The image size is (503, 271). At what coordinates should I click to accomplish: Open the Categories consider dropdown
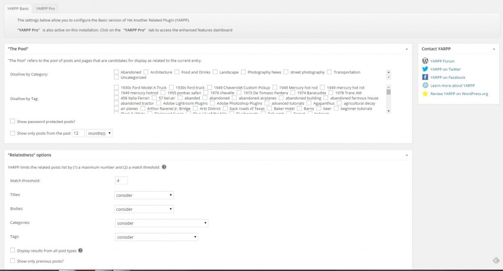[161, 223]
